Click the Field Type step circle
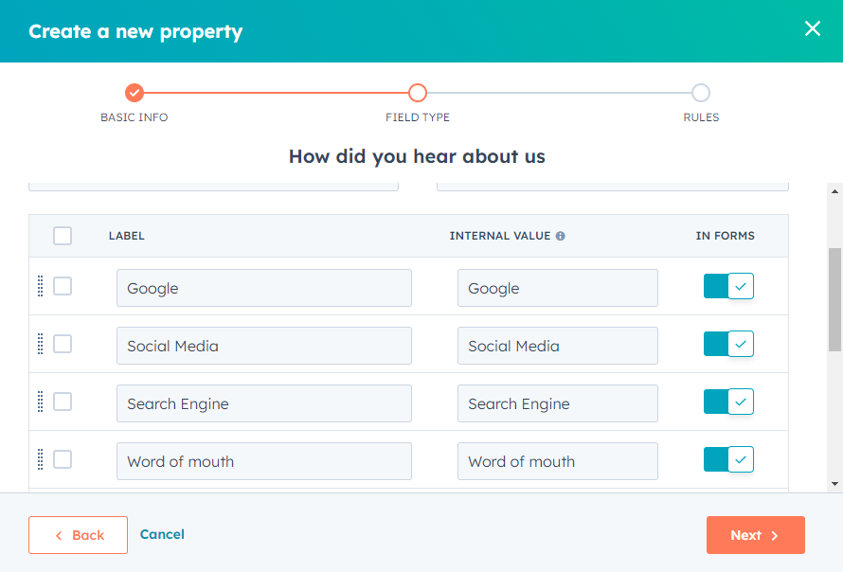Viewport: 843px width, 572px height. 418,93
